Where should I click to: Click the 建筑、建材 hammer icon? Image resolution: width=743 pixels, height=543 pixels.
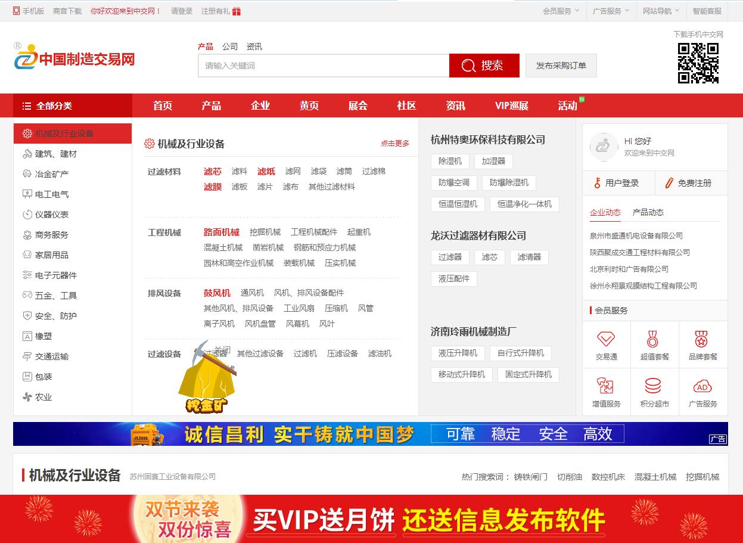click(x=27, y=154)
